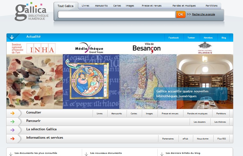Switch to Presse et revues search tab

pos(152,6)
